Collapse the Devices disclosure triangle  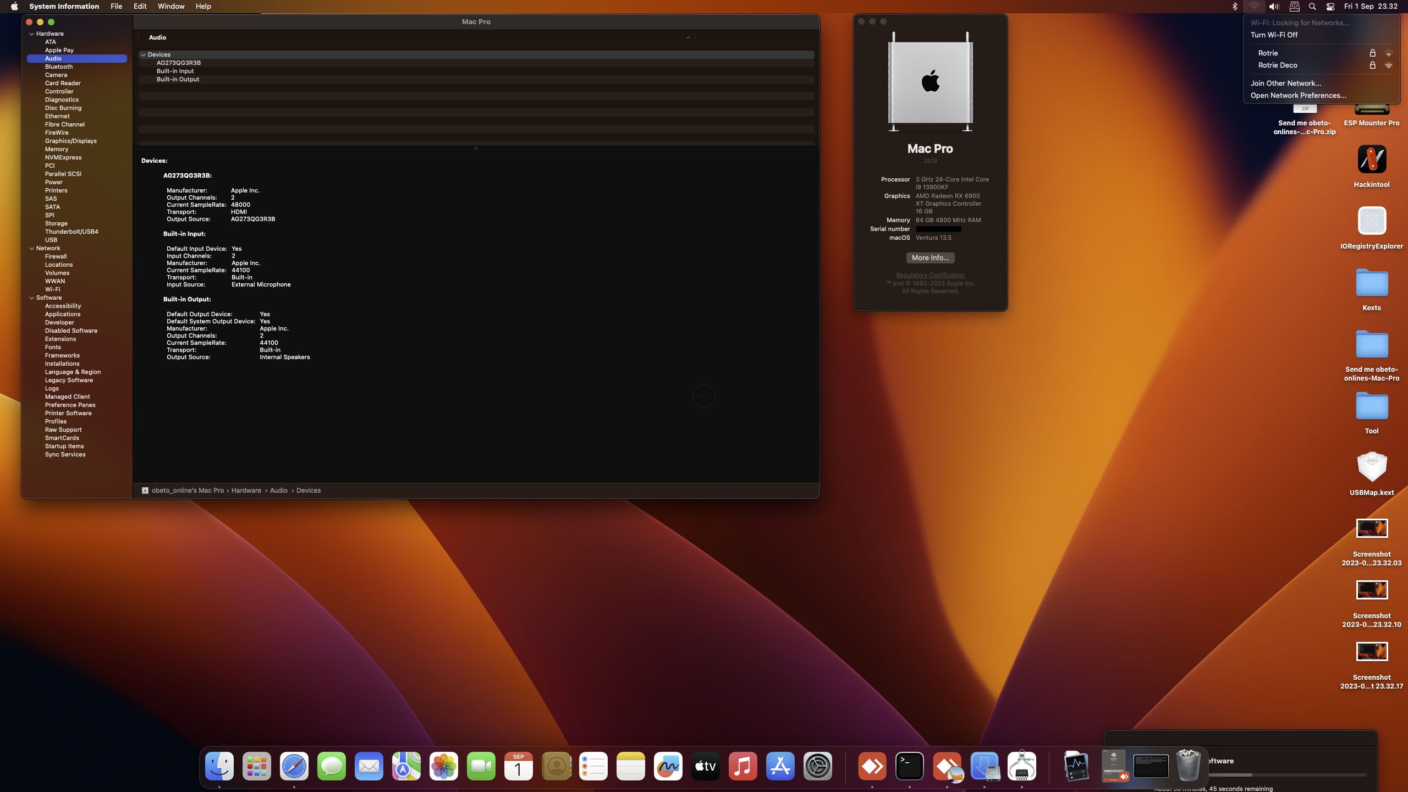[144, 55]
